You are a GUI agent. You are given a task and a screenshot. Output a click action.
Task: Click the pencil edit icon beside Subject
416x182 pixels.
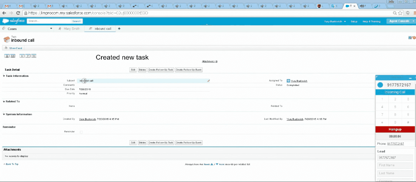(x=208, y=81)
